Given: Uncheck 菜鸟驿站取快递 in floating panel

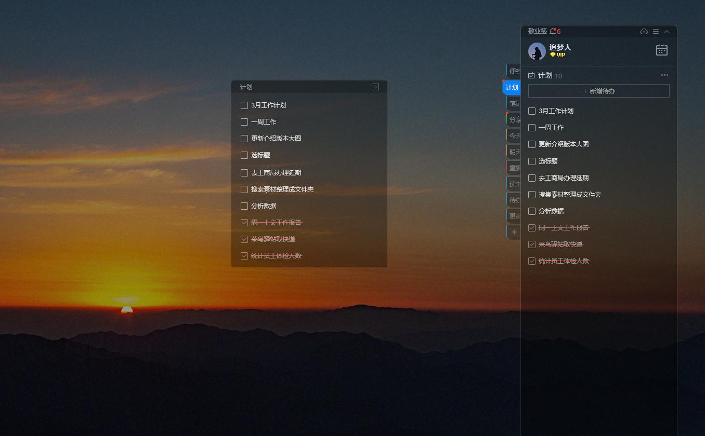Looking at the screenshot, I should tap(244, 239).
